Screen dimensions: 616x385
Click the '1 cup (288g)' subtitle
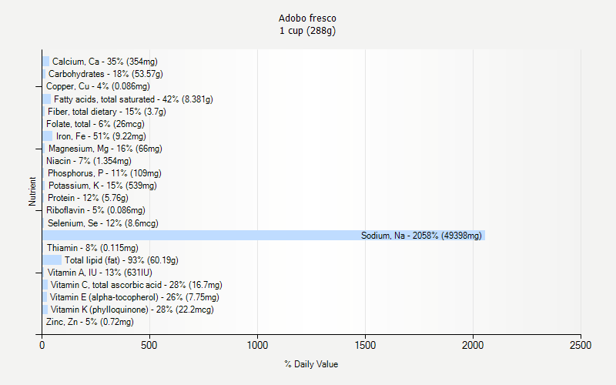[307, 31]
